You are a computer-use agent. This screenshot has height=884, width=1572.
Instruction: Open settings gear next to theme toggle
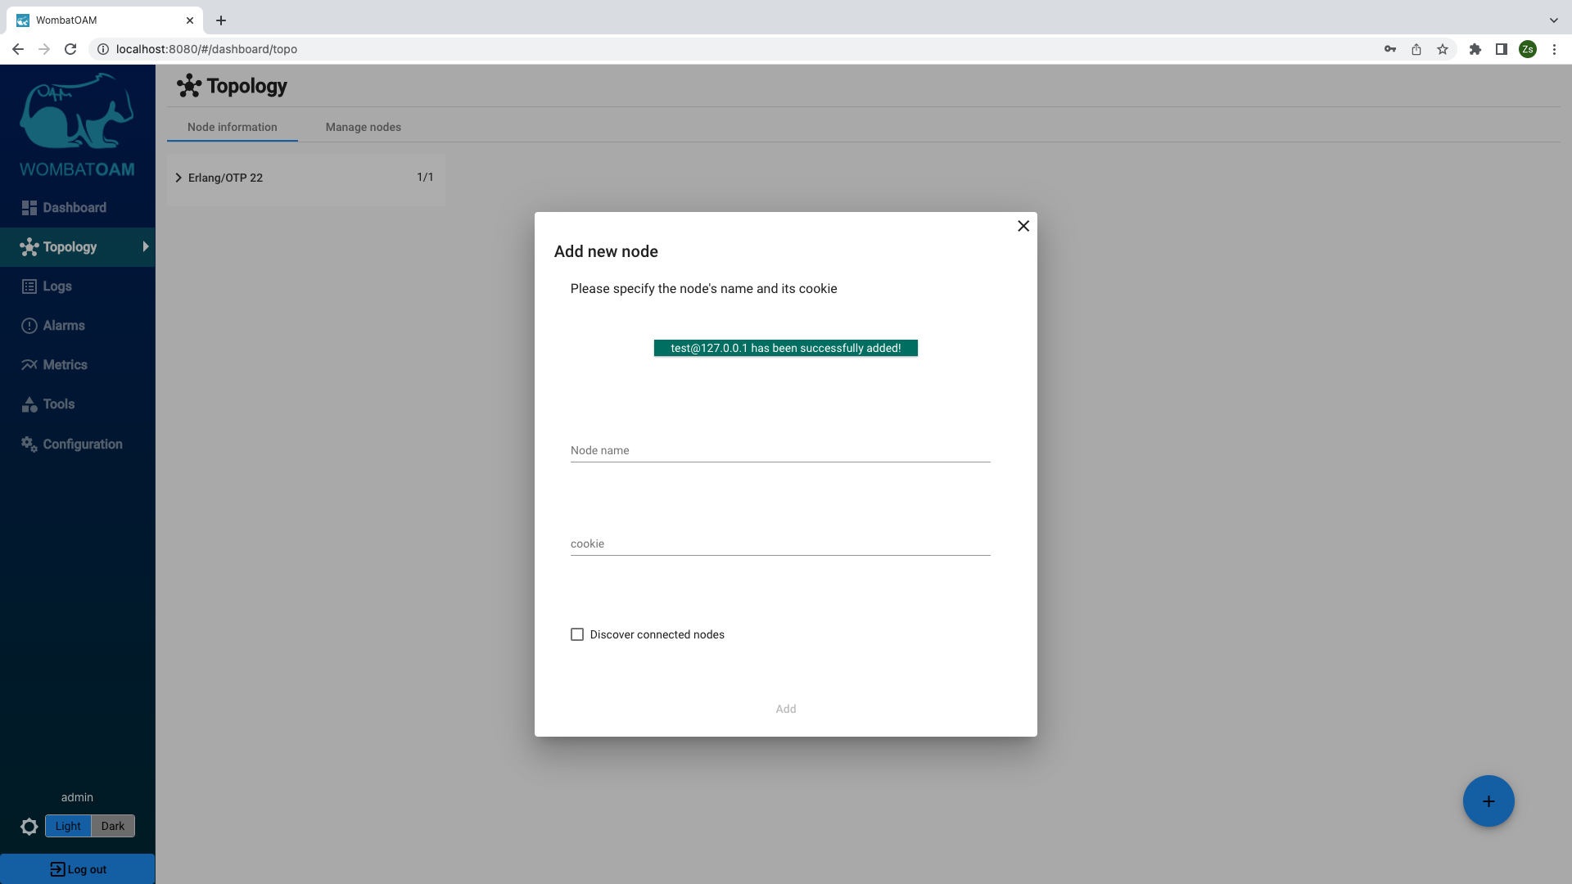tap(29, 827)
